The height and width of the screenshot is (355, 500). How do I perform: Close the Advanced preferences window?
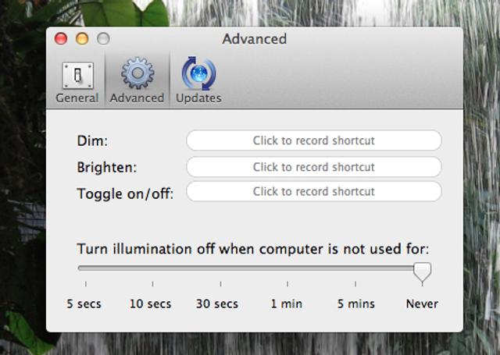(x=61, y=39)
